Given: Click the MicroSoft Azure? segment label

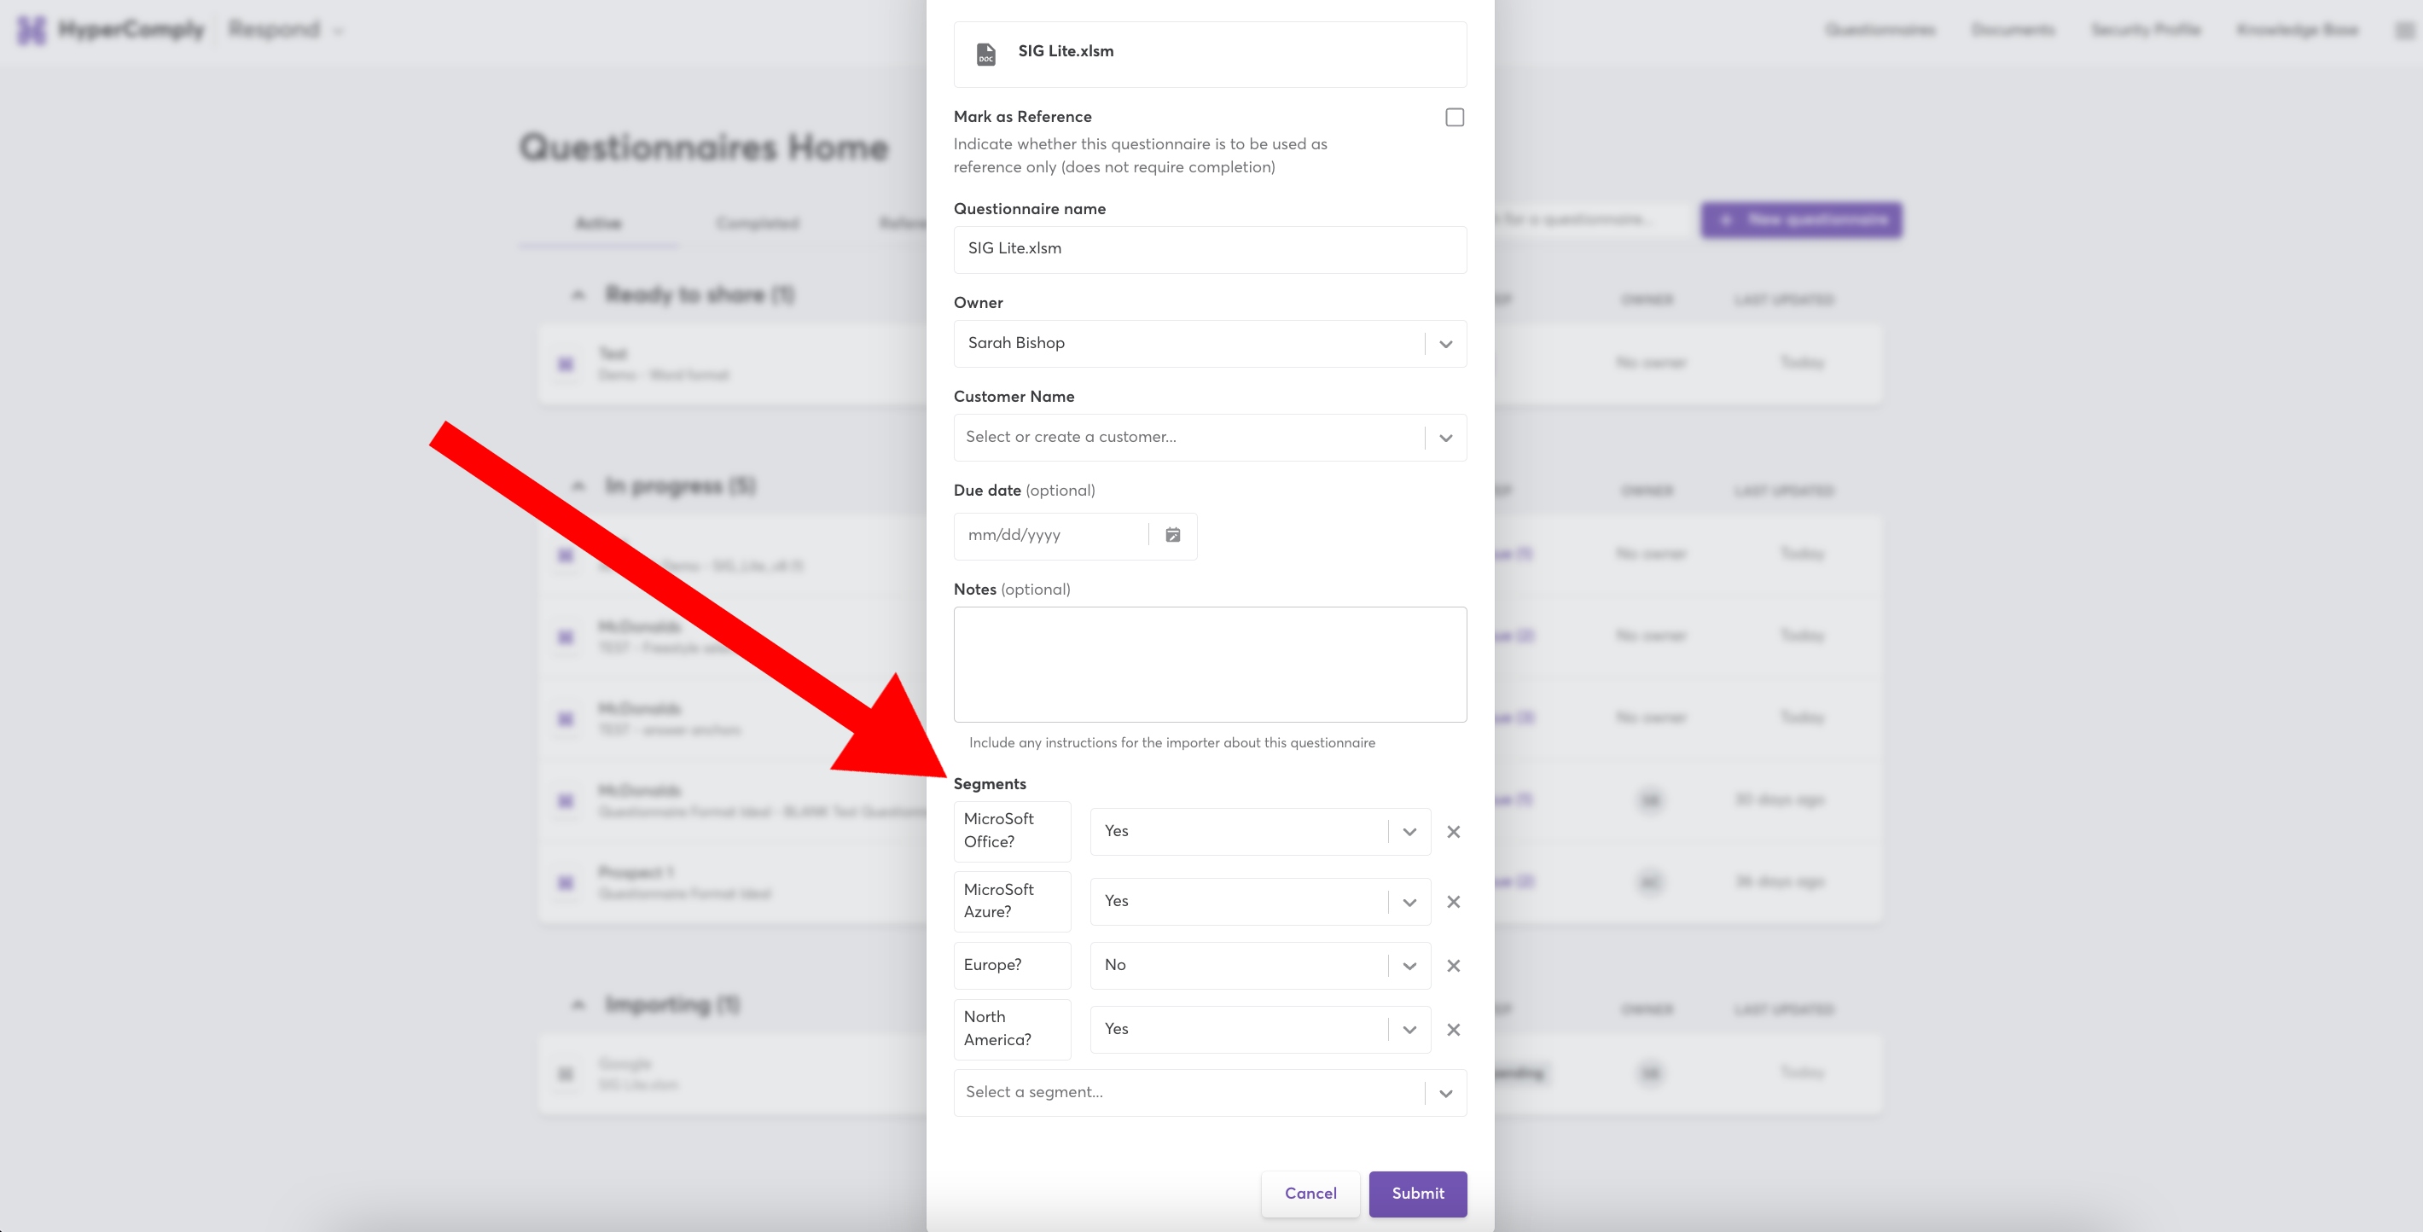Looking at the screenshot, I should (1012, 901).
